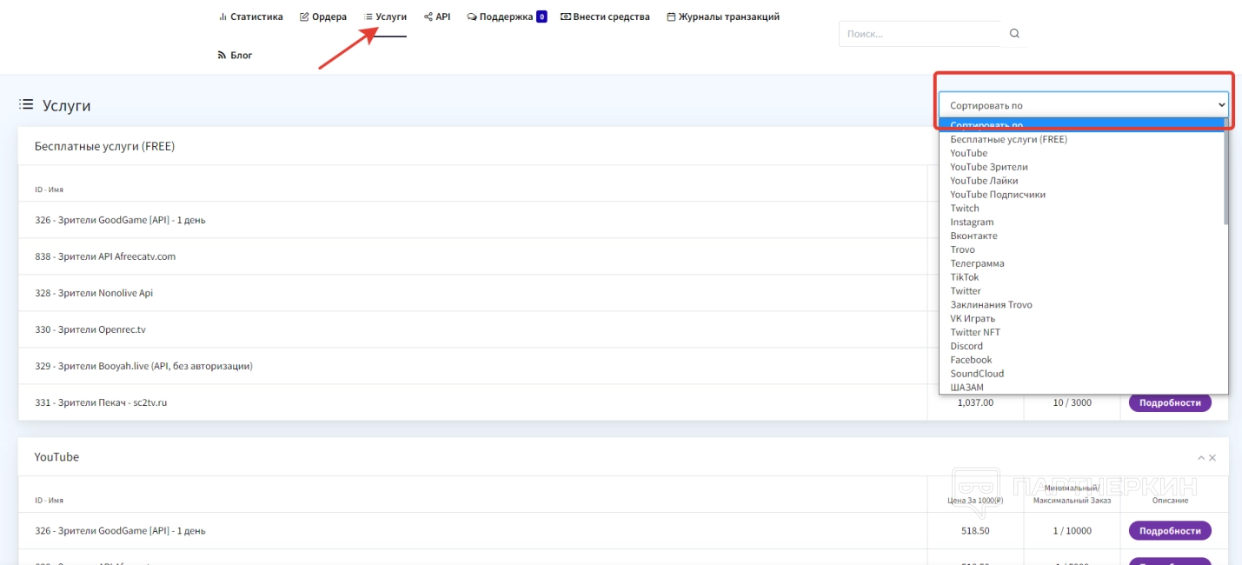Click the dropdown list scrollbar
Viewport: 1242px width, 565px height.
pos(1225,174)
